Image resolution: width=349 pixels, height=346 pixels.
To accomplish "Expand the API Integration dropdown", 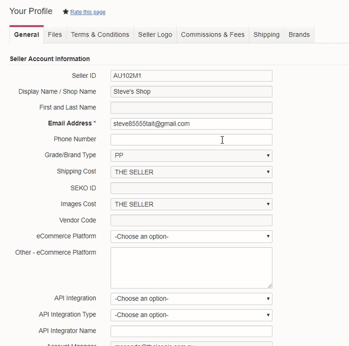I will point(191,299).
